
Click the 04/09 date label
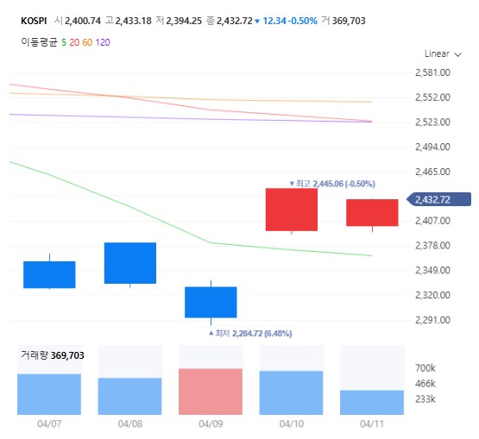click(211, 423)
